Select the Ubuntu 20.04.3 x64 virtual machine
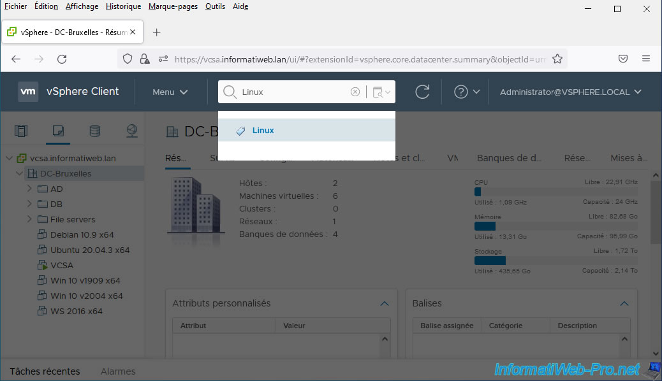Viewport: 662px width, 381px height. click(x=90, y=250)
